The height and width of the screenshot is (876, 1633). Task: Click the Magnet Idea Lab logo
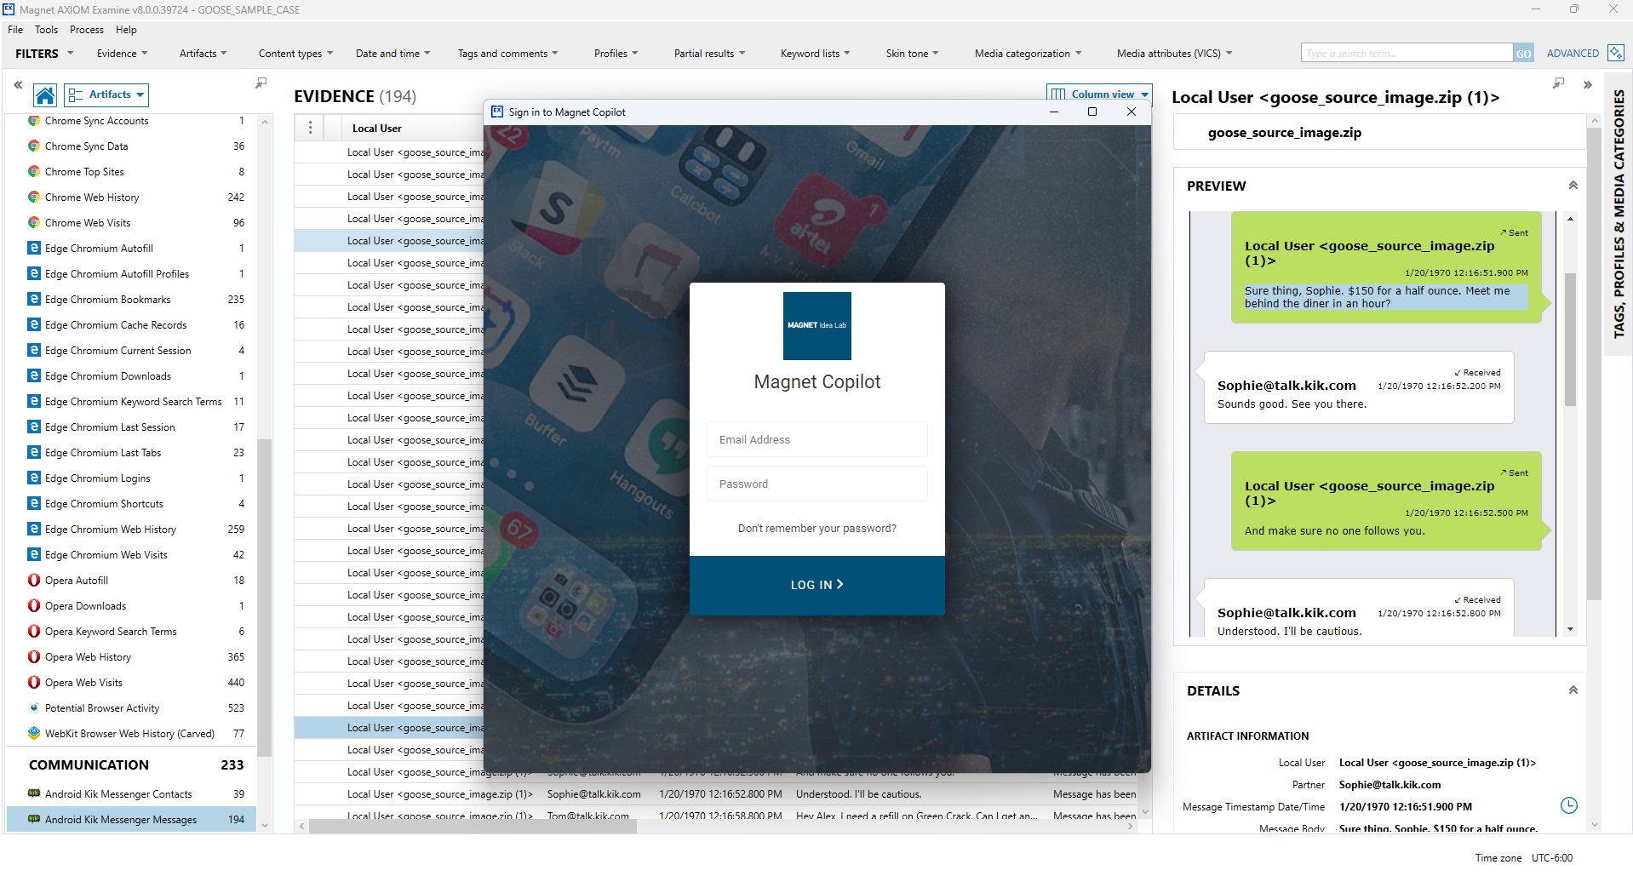pyautogui.click(x=817, y=325)
